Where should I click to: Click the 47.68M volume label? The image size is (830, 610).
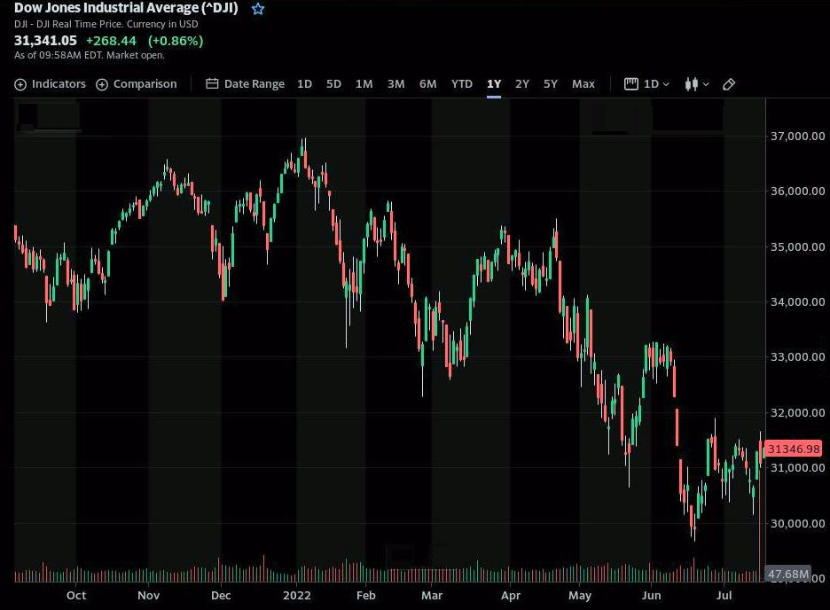point(787,575)
